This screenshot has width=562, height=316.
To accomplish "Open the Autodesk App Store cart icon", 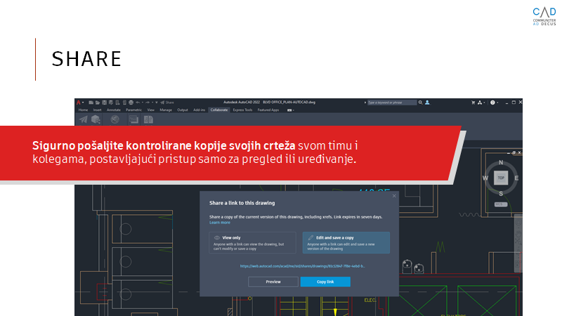I will click(x=473, y=103).
